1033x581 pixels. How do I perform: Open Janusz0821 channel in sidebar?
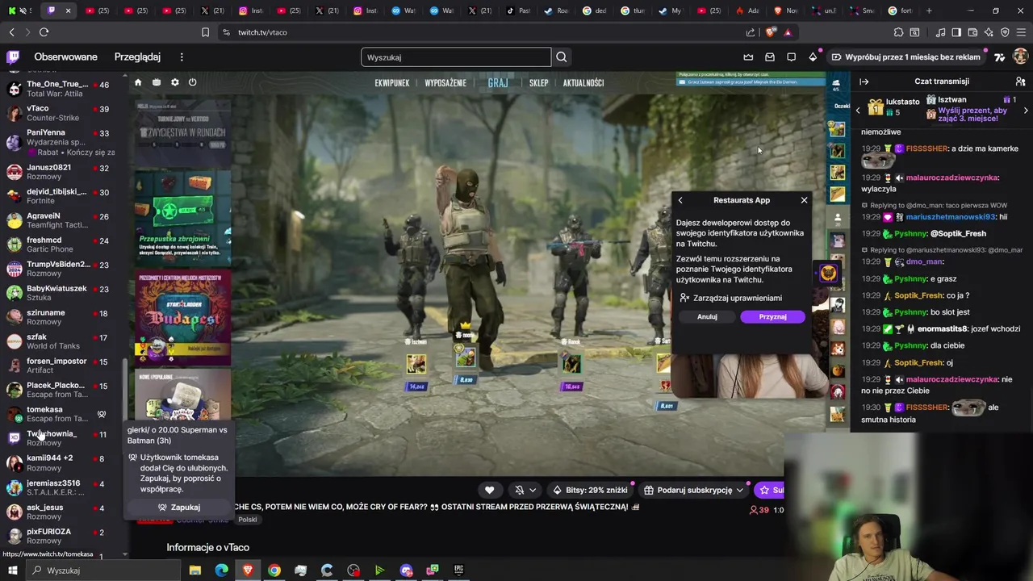tap(65, 172)
